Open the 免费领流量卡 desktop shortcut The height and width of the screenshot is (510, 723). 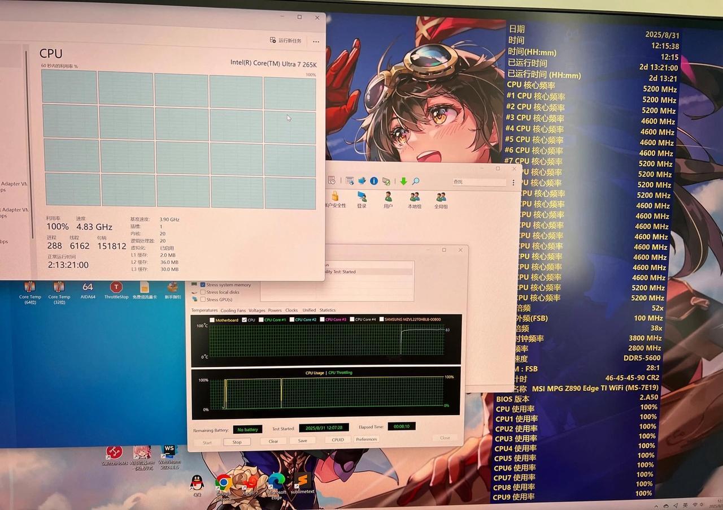tap(145, 291)
